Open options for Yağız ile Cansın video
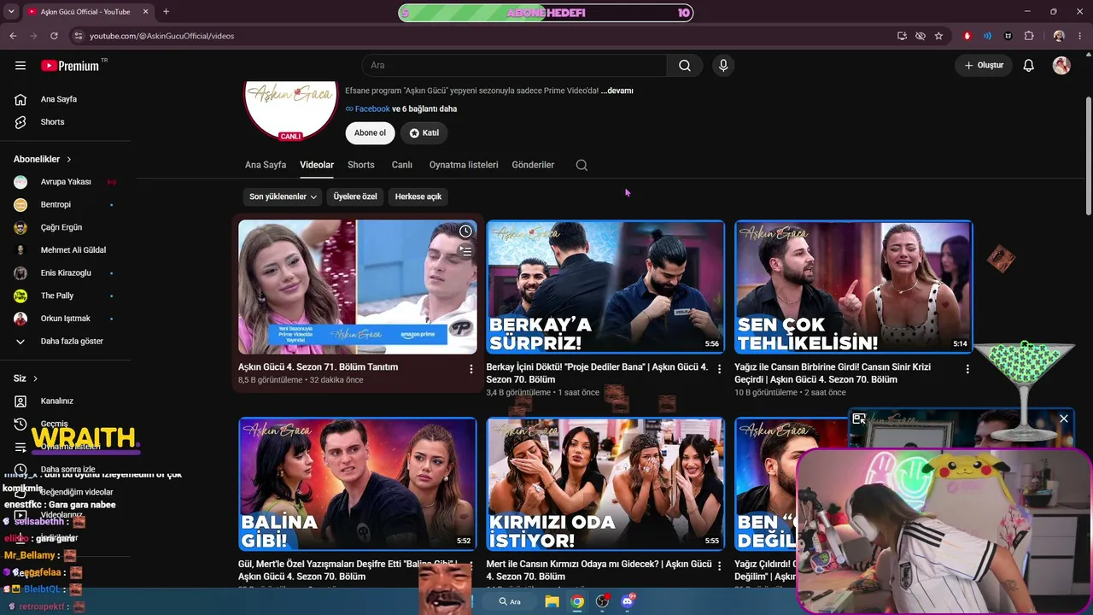1093x615 pixels. click(967, 369)
